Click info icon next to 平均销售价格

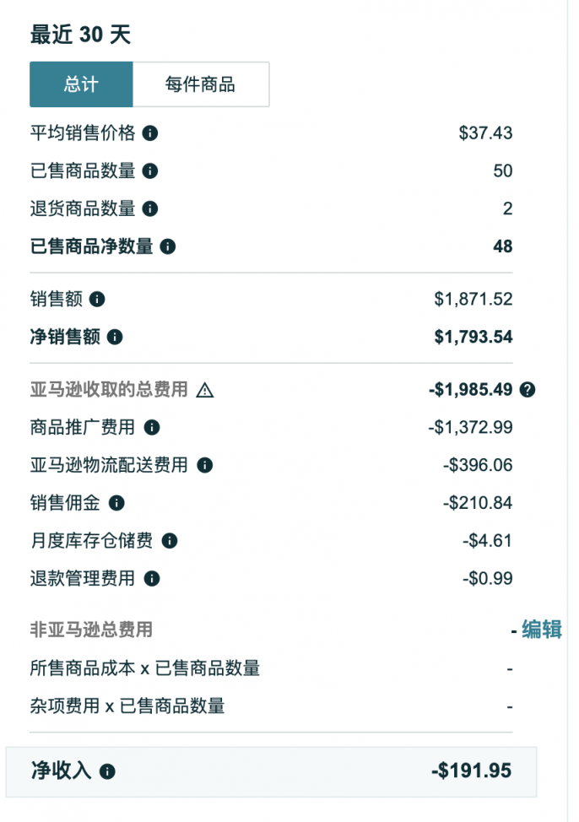[150, 133]
